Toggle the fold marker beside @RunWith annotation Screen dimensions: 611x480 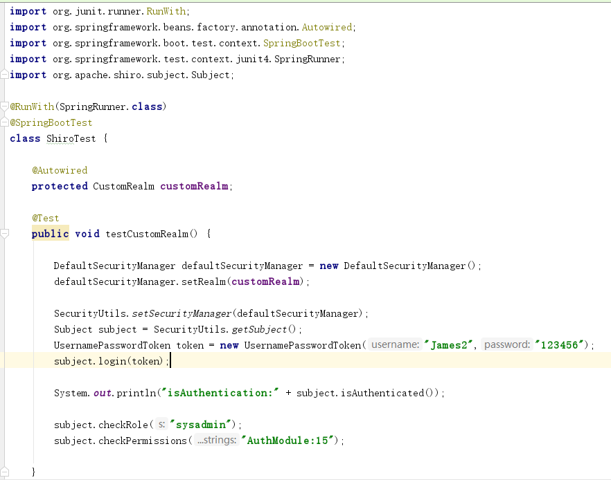click(x=4, y=107)
